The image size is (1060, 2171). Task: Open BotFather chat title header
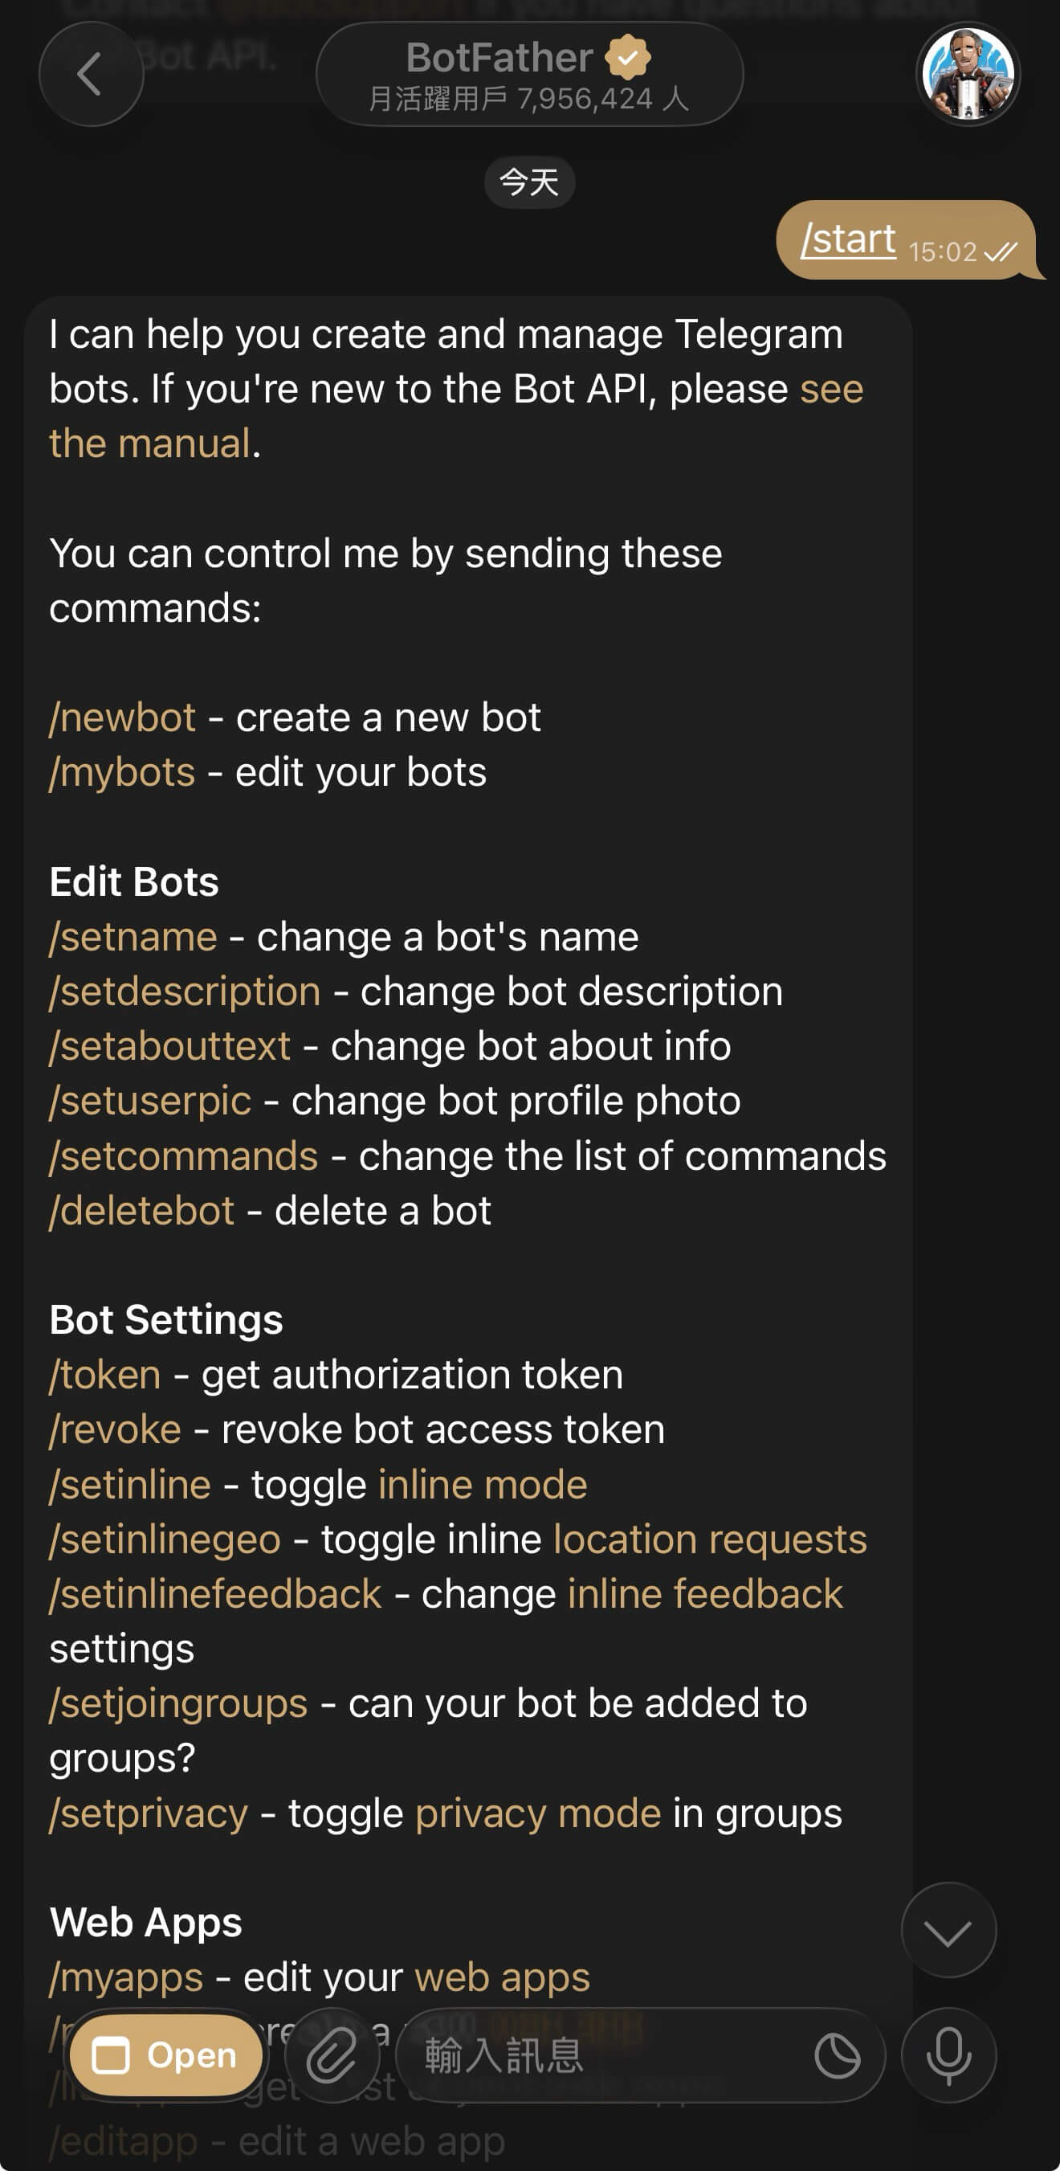click(529, 74)
